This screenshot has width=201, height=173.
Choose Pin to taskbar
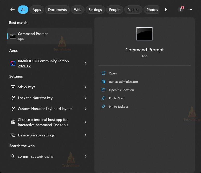pos(119,107)
